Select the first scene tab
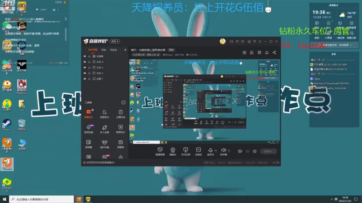 tap(93, 50)
